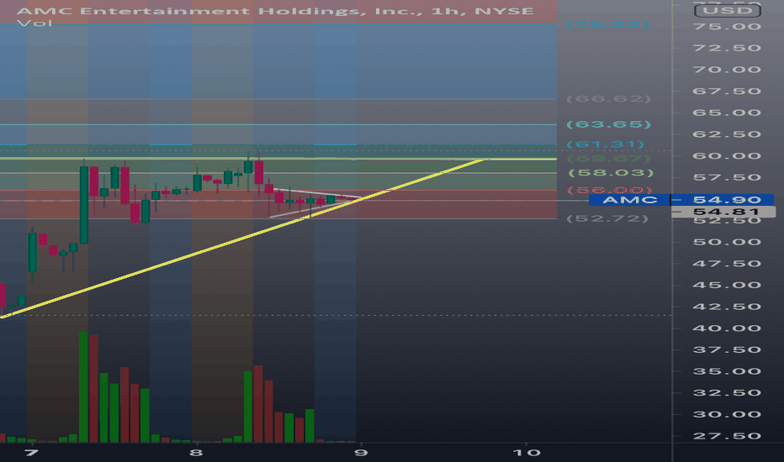Click the gray 54.81 price label
Viewport: 784px width, 462px height.
pyautogui.click(x=726, y=212)
